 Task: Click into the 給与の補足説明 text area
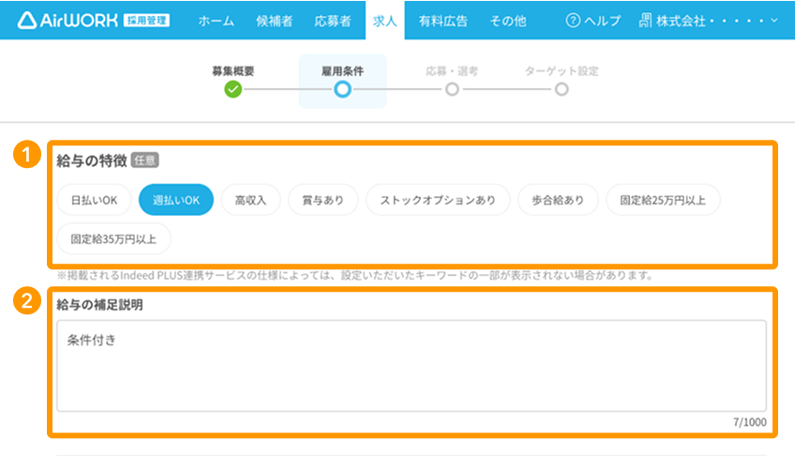412,365
